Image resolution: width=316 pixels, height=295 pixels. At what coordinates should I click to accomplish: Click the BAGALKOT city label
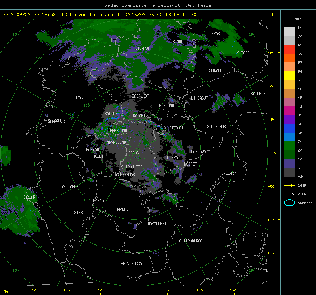click(140, 96)
